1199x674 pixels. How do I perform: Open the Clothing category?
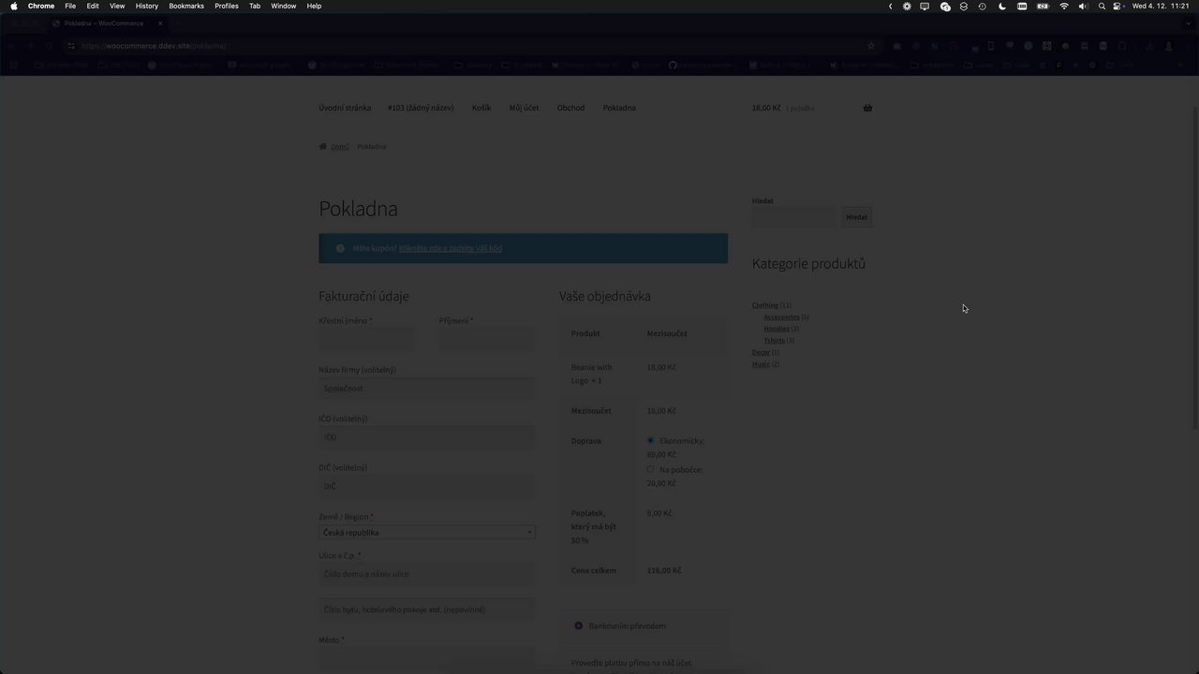coord(765,305)
